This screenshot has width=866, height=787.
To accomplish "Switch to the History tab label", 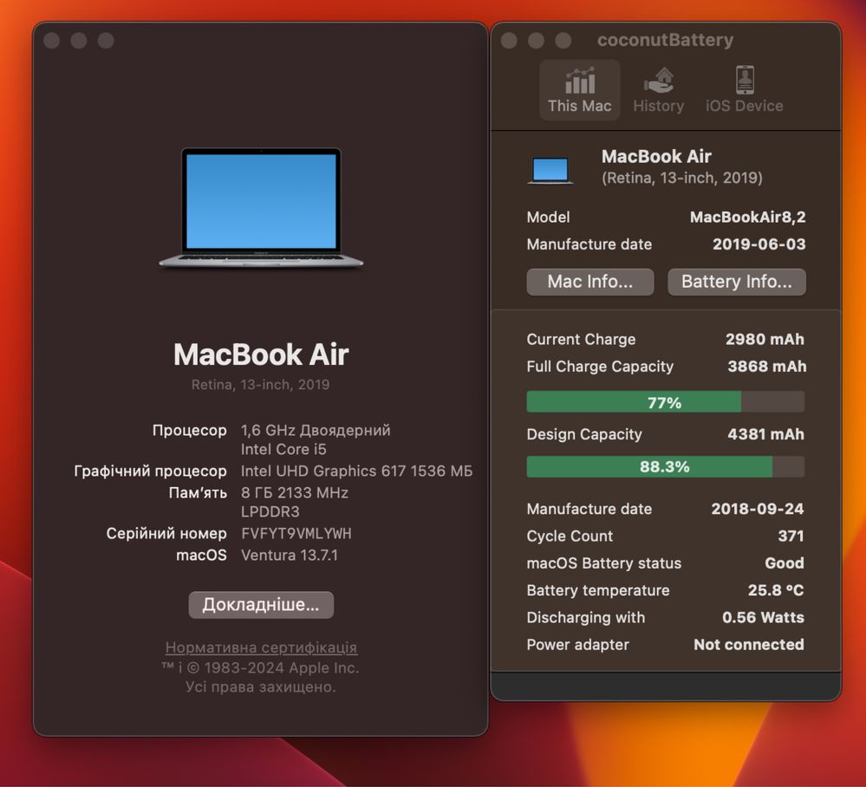I will pos(658,106).
